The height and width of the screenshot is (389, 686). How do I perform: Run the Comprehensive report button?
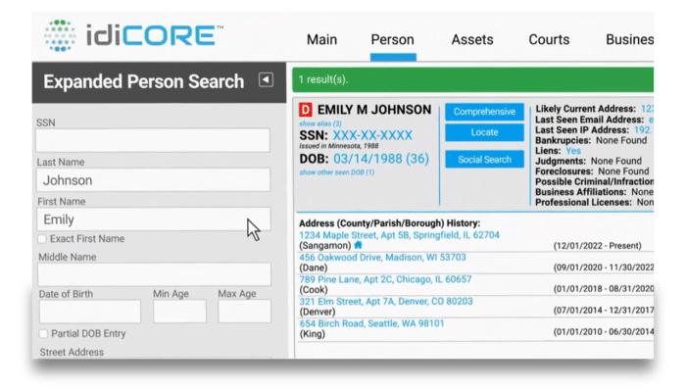point(484,112)
